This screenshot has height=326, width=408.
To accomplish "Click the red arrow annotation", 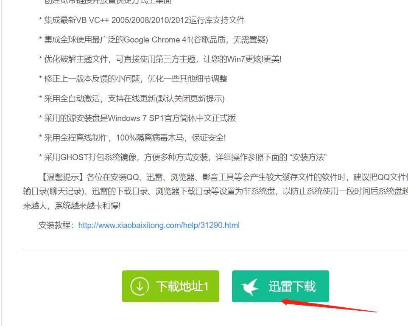I will pos(329,305).
